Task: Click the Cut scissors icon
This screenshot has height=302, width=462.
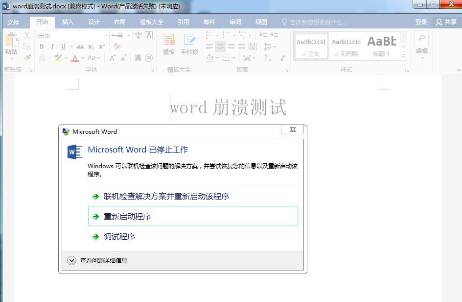Action: [x=27, y=35]
